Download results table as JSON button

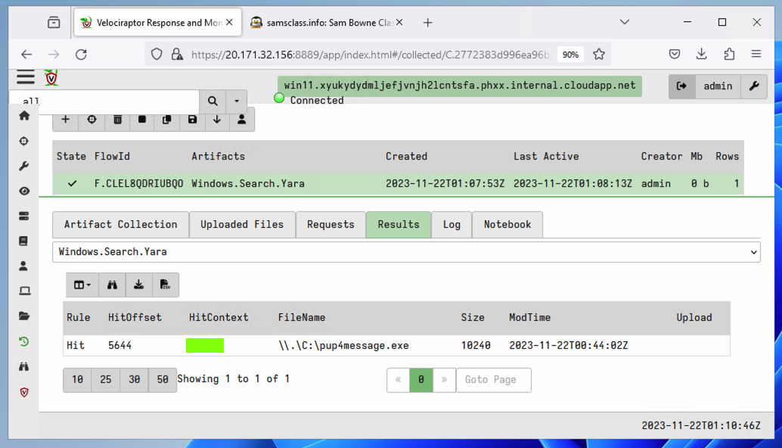pos(138,285)
